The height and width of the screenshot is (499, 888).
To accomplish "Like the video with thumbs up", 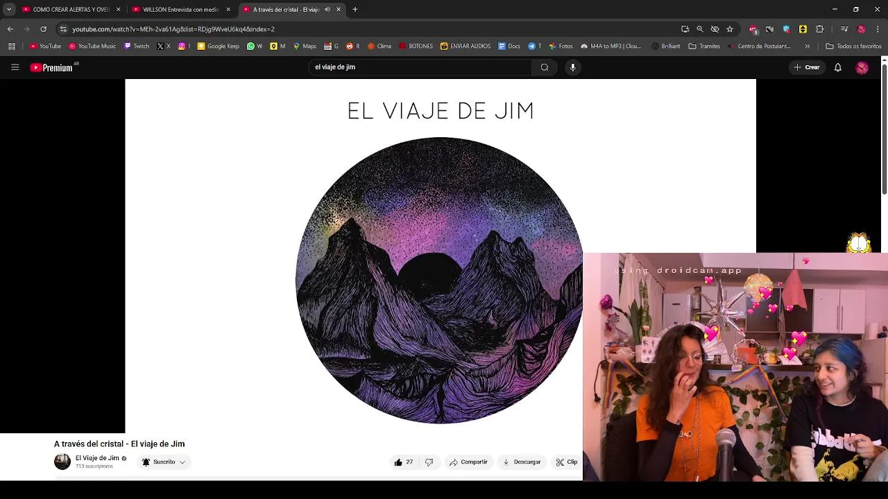I will 403,462.
